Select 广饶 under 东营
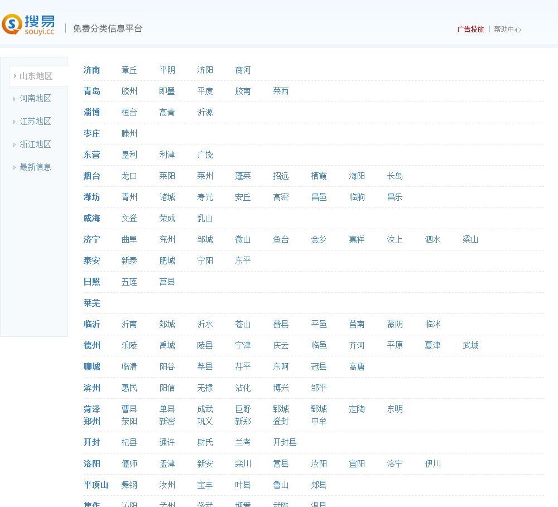Viewport: 558px width, 507px height. [205, 154]
